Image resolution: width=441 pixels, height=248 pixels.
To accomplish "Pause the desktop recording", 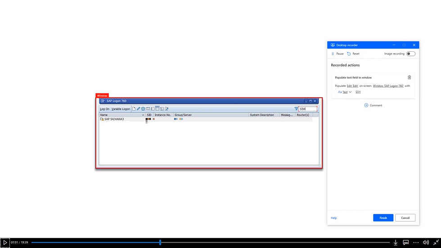I will point(337,54).
